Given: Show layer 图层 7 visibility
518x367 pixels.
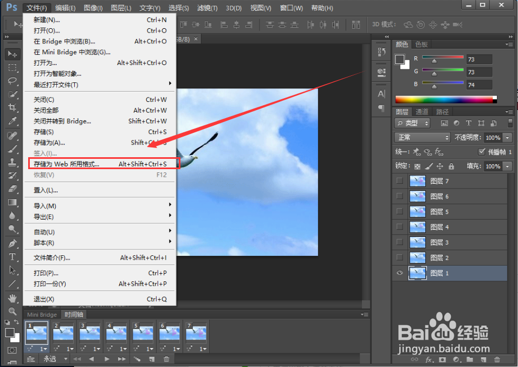Looking at the screenshot, I should point(400,181).
